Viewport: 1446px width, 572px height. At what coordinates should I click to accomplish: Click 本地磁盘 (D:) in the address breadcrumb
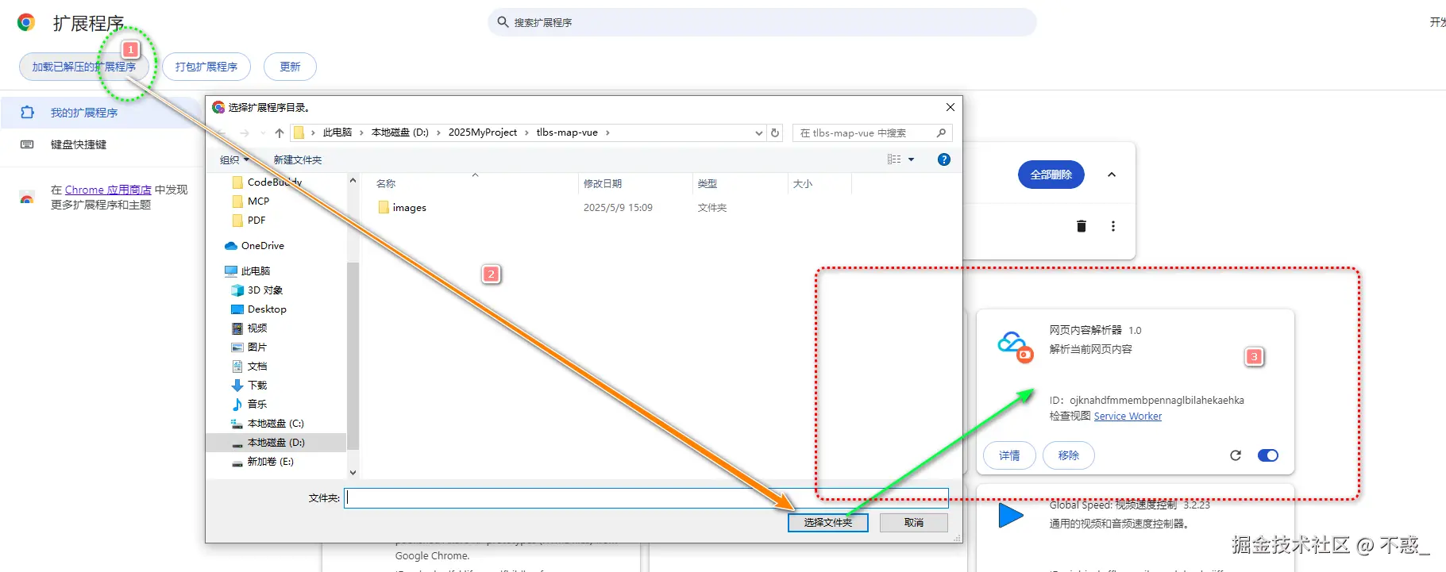pyautogui.click(x=400, y=132)
